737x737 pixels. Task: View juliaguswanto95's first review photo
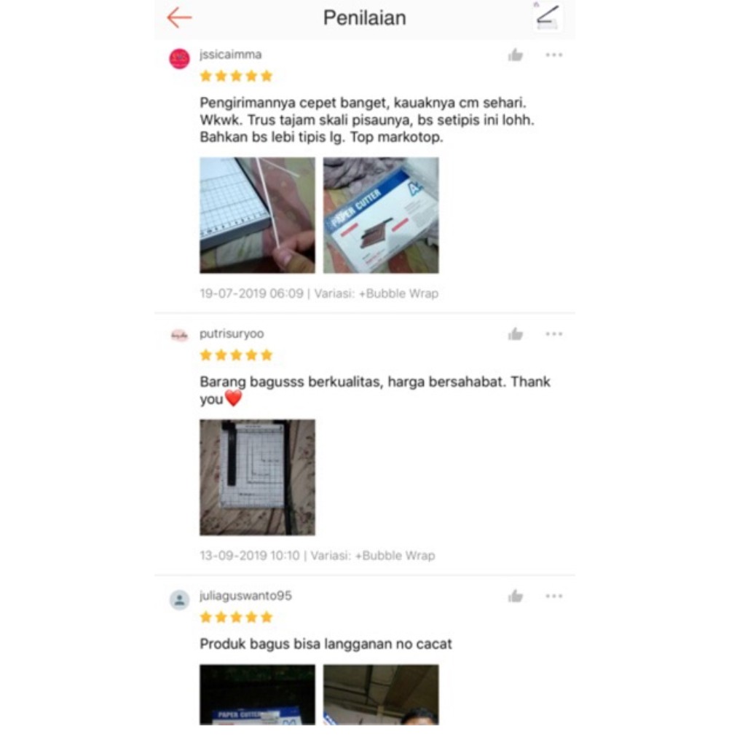tap(258, 695)
